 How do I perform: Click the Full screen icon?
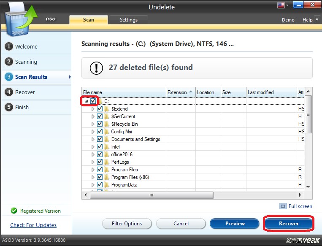282,206
